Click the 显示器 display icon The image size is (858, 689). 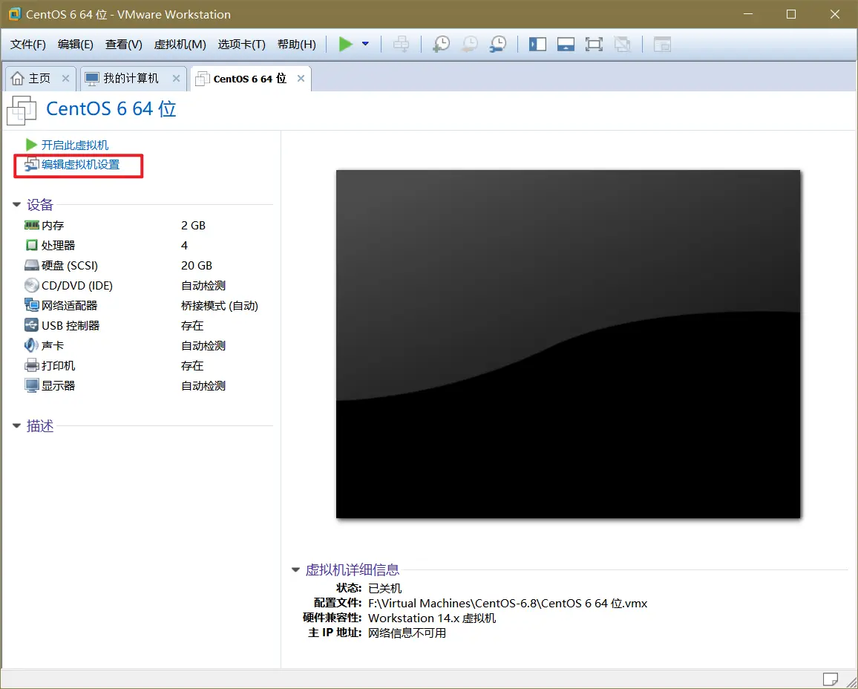click(x=32, y=385)
